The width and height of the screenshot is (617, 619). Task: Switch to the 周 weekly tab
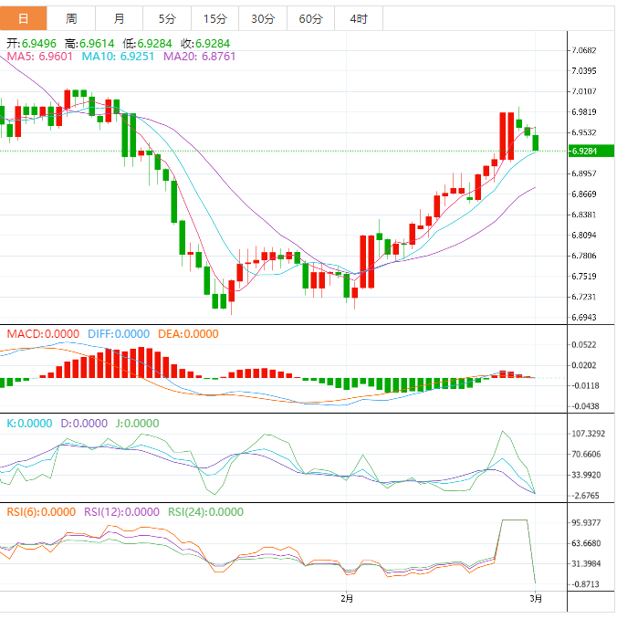[71, 18]
